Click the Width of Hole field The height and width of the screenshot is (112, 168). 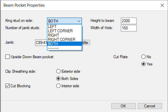click(x=129, y=28)
